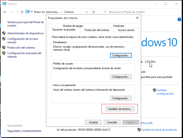Open help with the blue question mark
The image size is (183, 138).
click(179, 19)
